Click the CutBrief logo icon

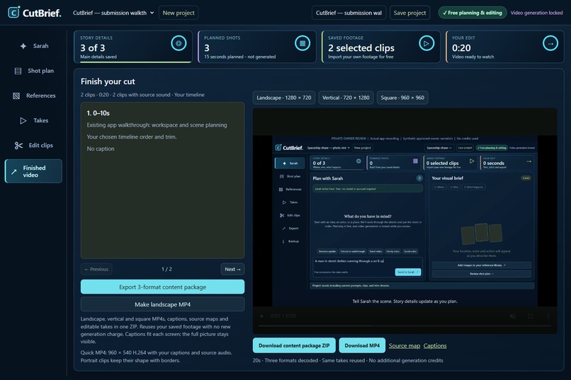[x=13, y=12]
